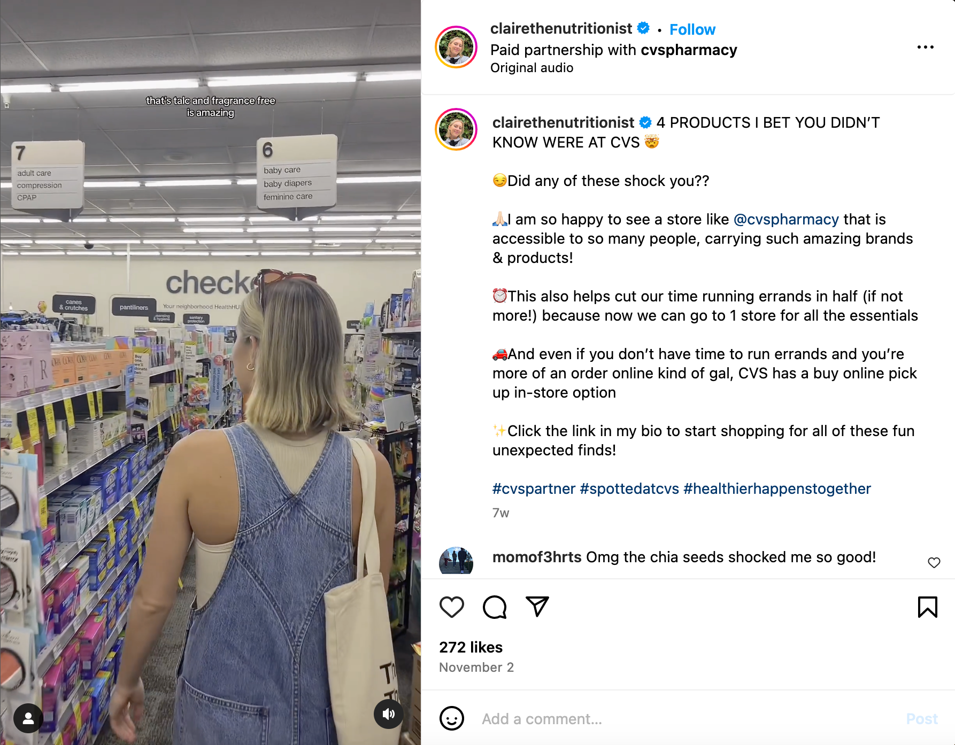View the header profile picture story ring

coord(456,47)
